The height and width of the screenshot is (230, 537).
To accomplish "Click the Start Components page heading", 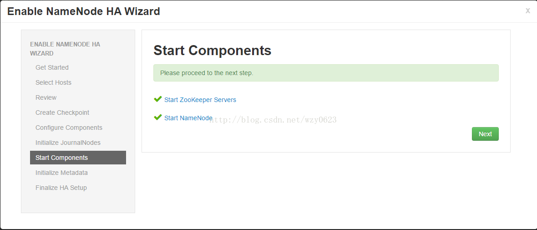I will click(213, 51).
